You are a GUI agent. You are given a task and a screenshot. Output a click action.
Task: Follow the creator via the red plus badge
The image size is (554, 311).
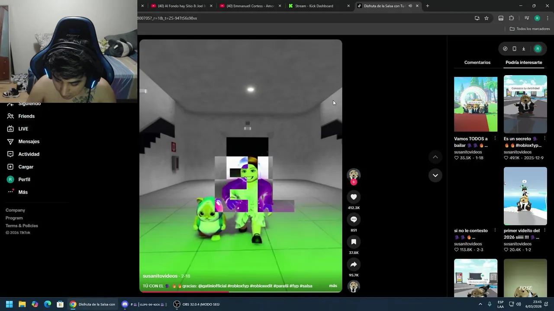click(x=354, y=182)
